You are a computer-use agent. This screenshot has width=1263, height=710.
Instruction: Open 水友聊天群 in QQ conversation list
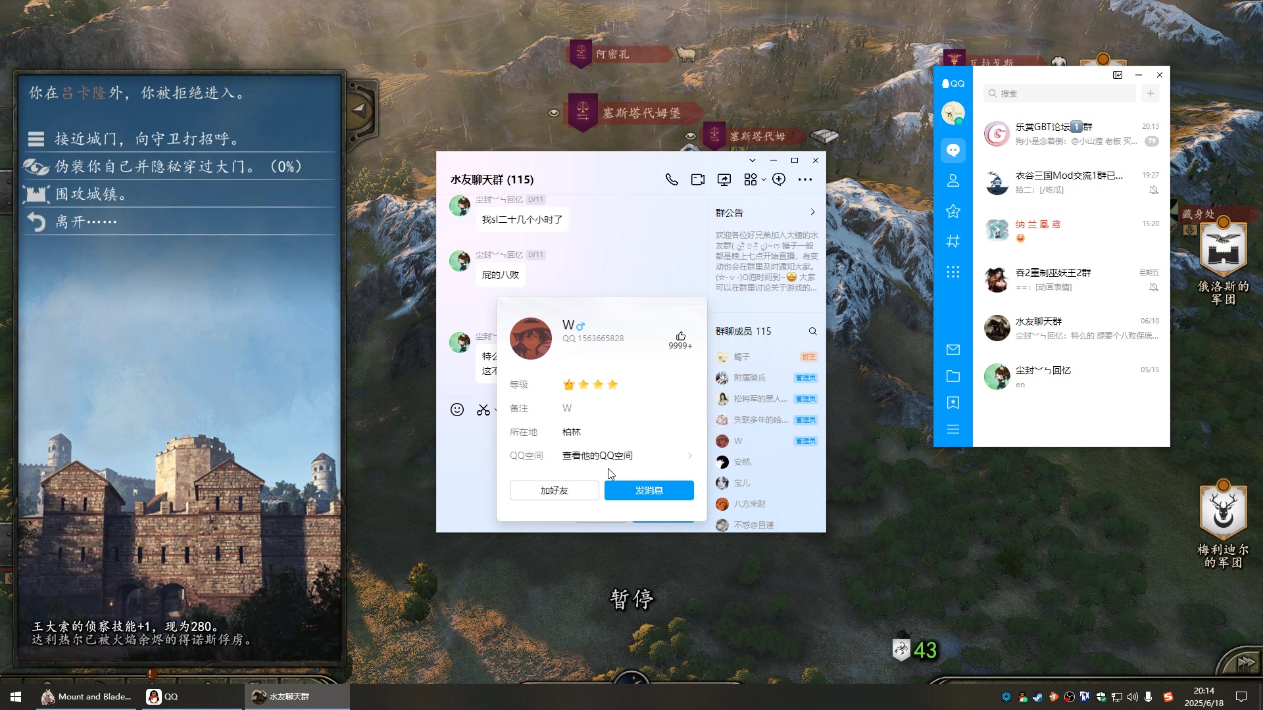pyautogui.click(x=1071, y=328)
